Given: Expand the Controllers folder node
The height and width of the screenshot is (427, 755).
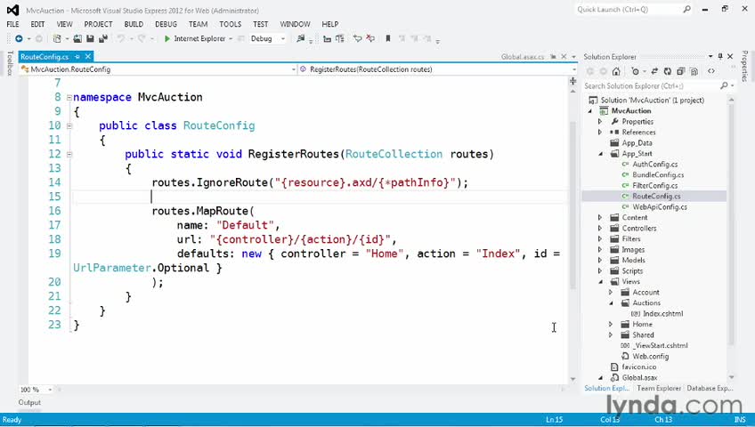Looking at the screenshot, I should (x=600, y=229).
